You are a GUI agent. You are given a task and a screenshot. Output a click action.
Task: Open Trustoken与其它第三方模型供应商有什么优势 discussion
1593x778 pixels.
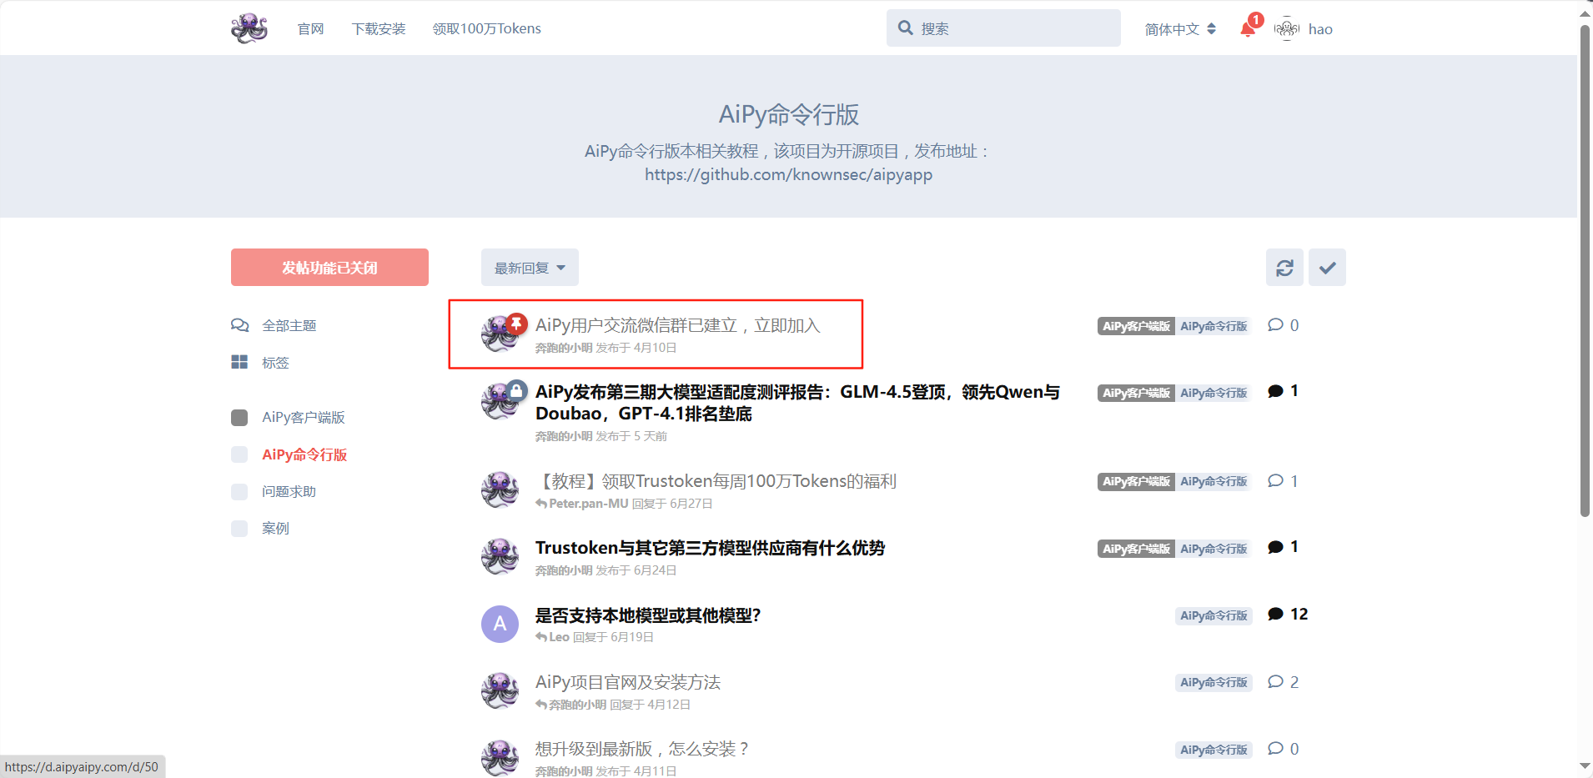pyautogui.click(x=710, y=548)
